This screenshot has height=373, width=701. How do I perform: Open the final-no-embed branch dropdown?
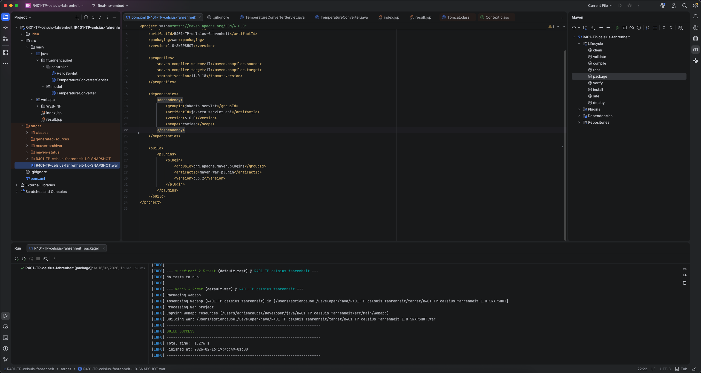110,5
